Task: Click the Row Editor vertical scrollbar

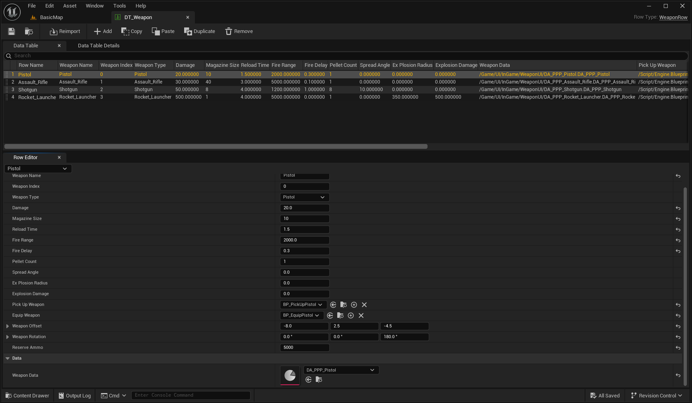Action: click(x=685, y=286)
